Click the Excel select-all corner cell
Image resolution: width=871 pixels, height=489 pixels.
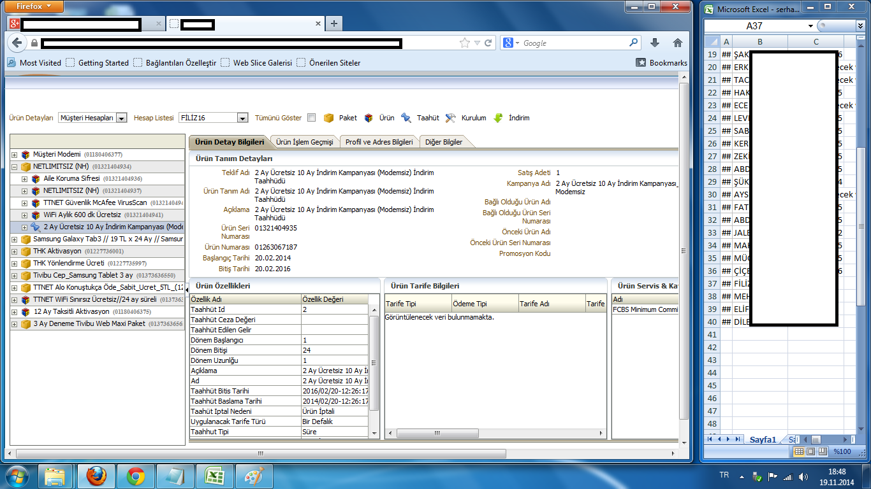click(712, 41)
